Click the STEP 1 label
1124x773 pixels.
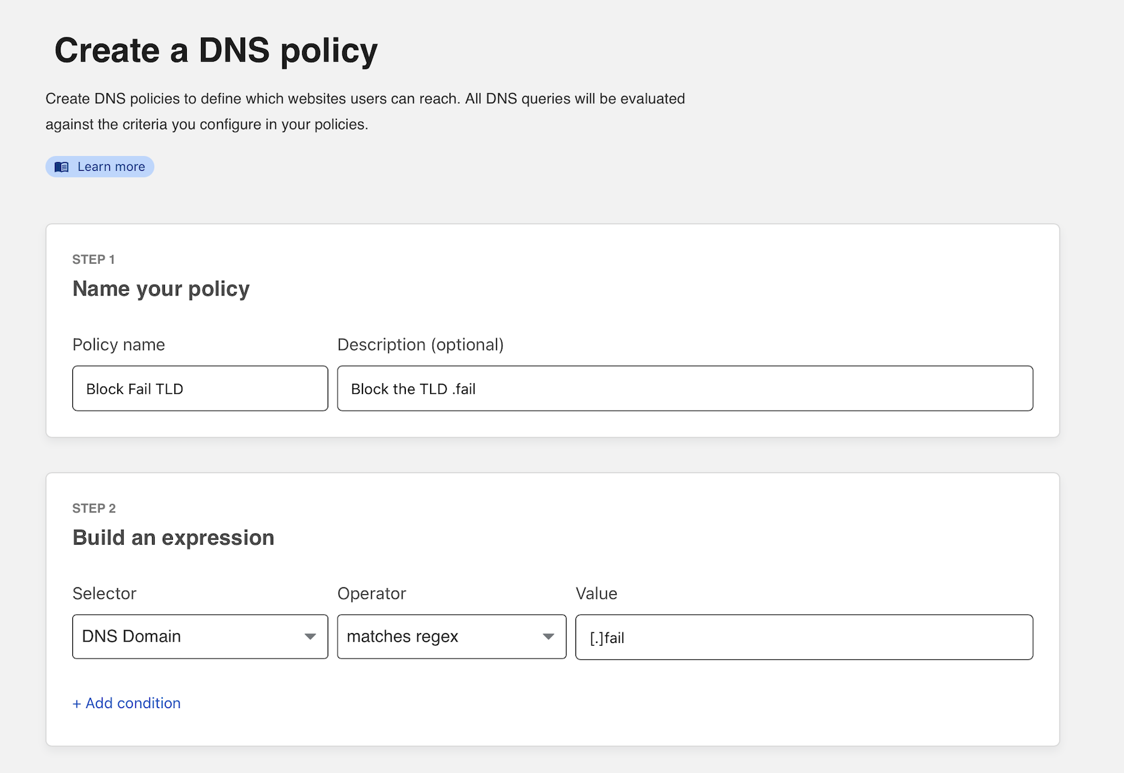click(x=93, y=259)
